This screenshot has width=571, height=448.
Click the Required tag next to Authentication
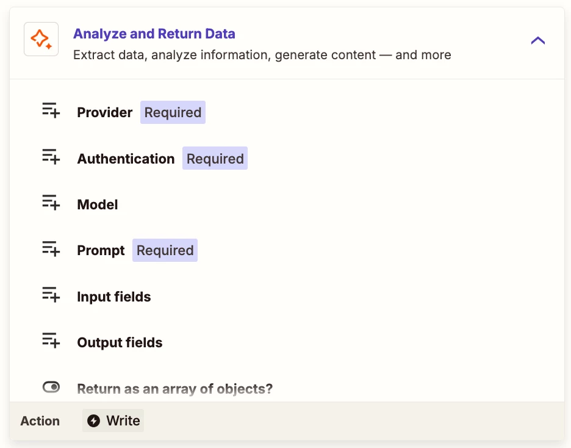point(215,159)
